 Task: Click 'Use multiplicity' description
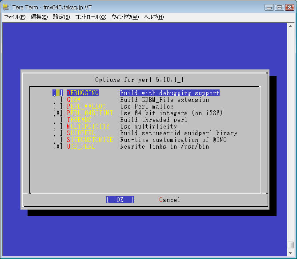point(148,126)
